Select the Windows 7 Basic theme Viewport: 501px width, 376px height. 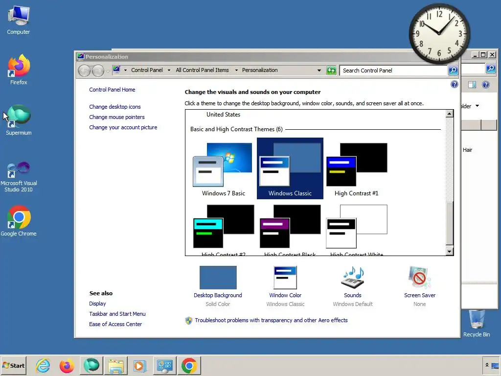point(223,169)
